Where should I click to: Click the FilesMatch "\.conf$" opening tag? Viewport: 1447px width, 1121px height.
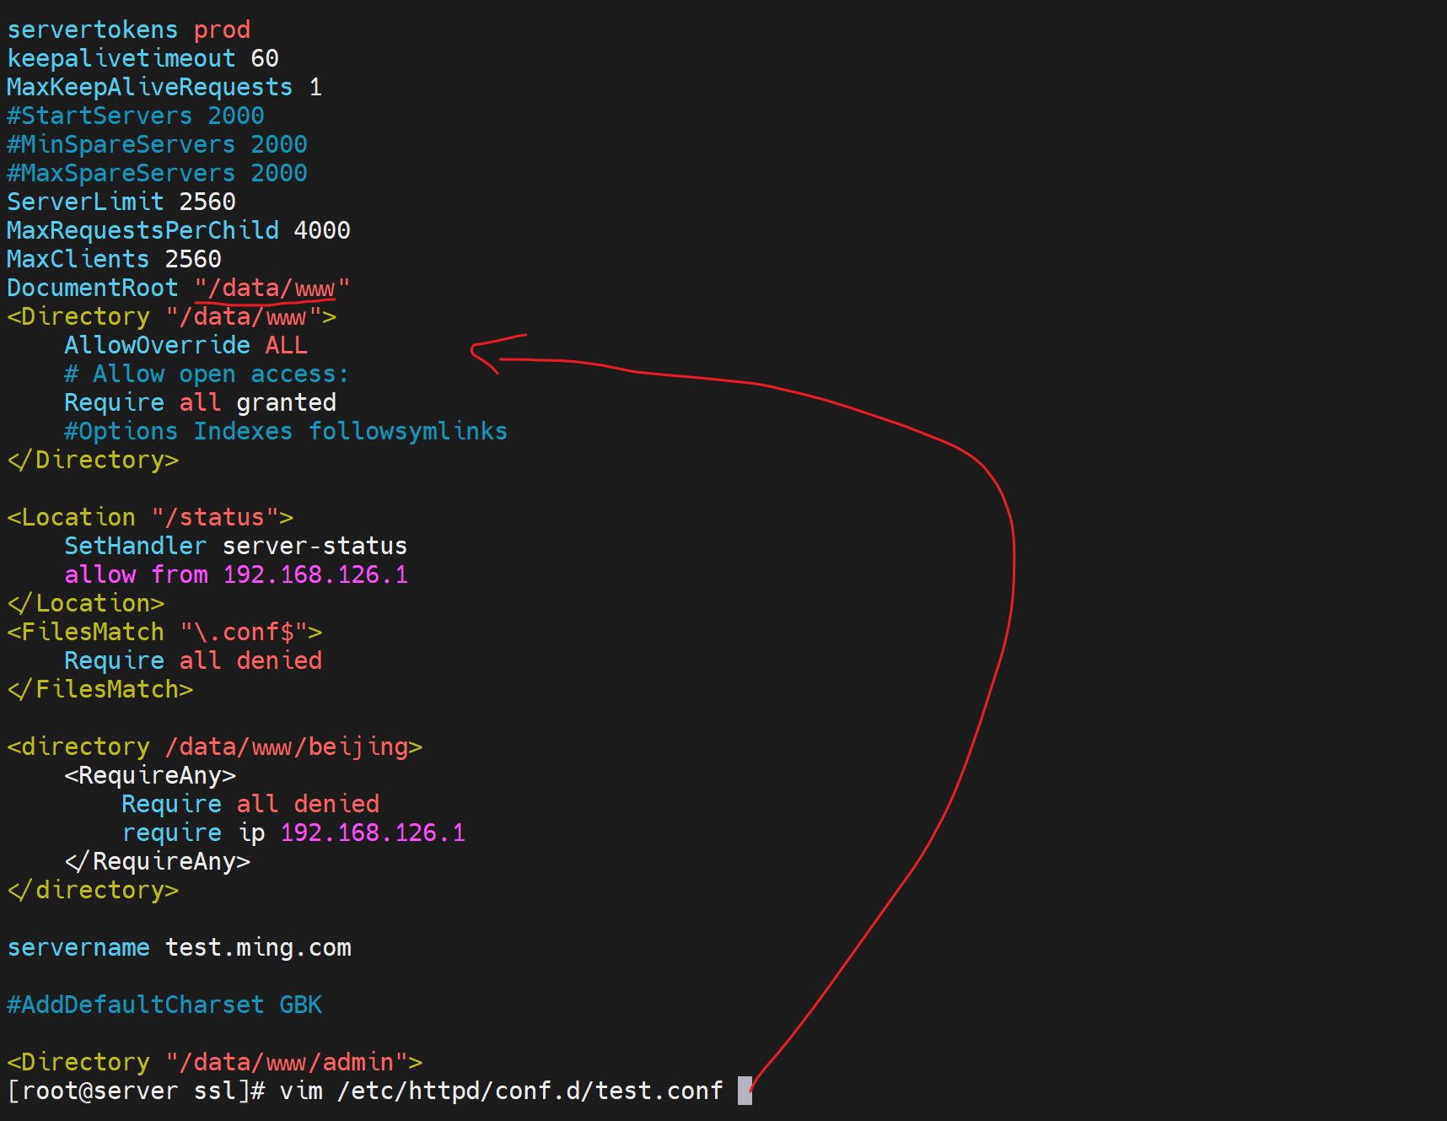click(164, 632)
